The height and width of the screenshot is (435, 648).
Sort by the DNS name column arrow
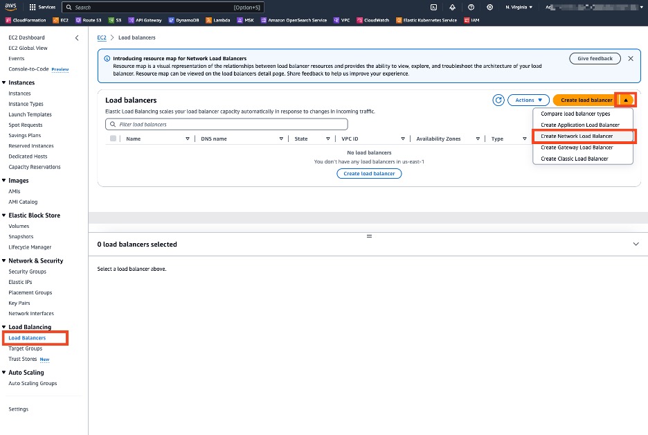pos(281,139)
